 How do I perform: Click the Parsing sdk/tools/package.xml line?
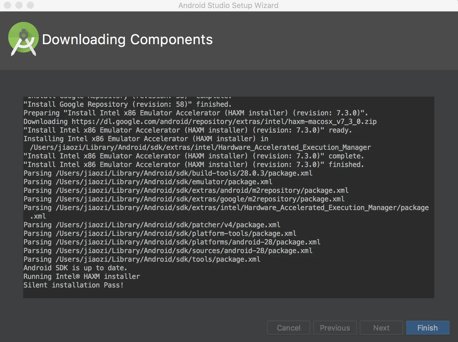pyautogui.click(x=142, y=259)
